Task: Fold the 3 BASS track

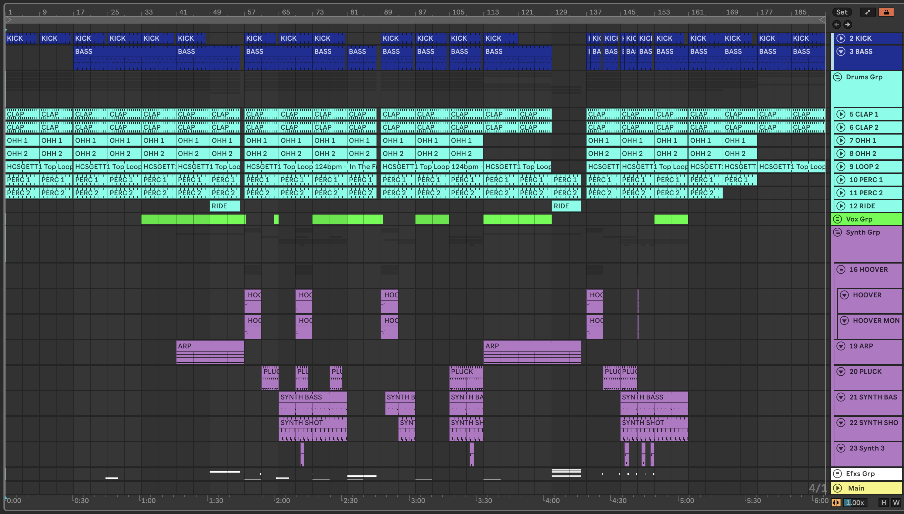Action: 841,51
